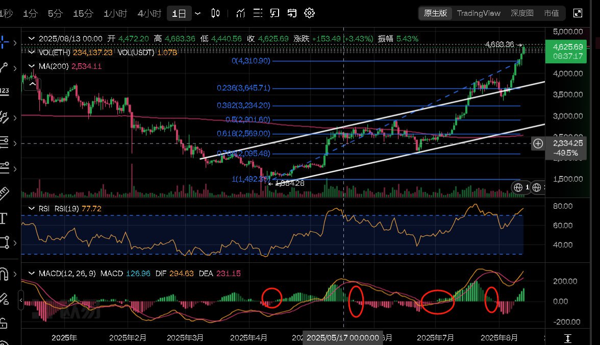Collapse the RSI indicator legend
Image resolution: width=600 pixels, height=345 pixels.
tap(32, 208)
